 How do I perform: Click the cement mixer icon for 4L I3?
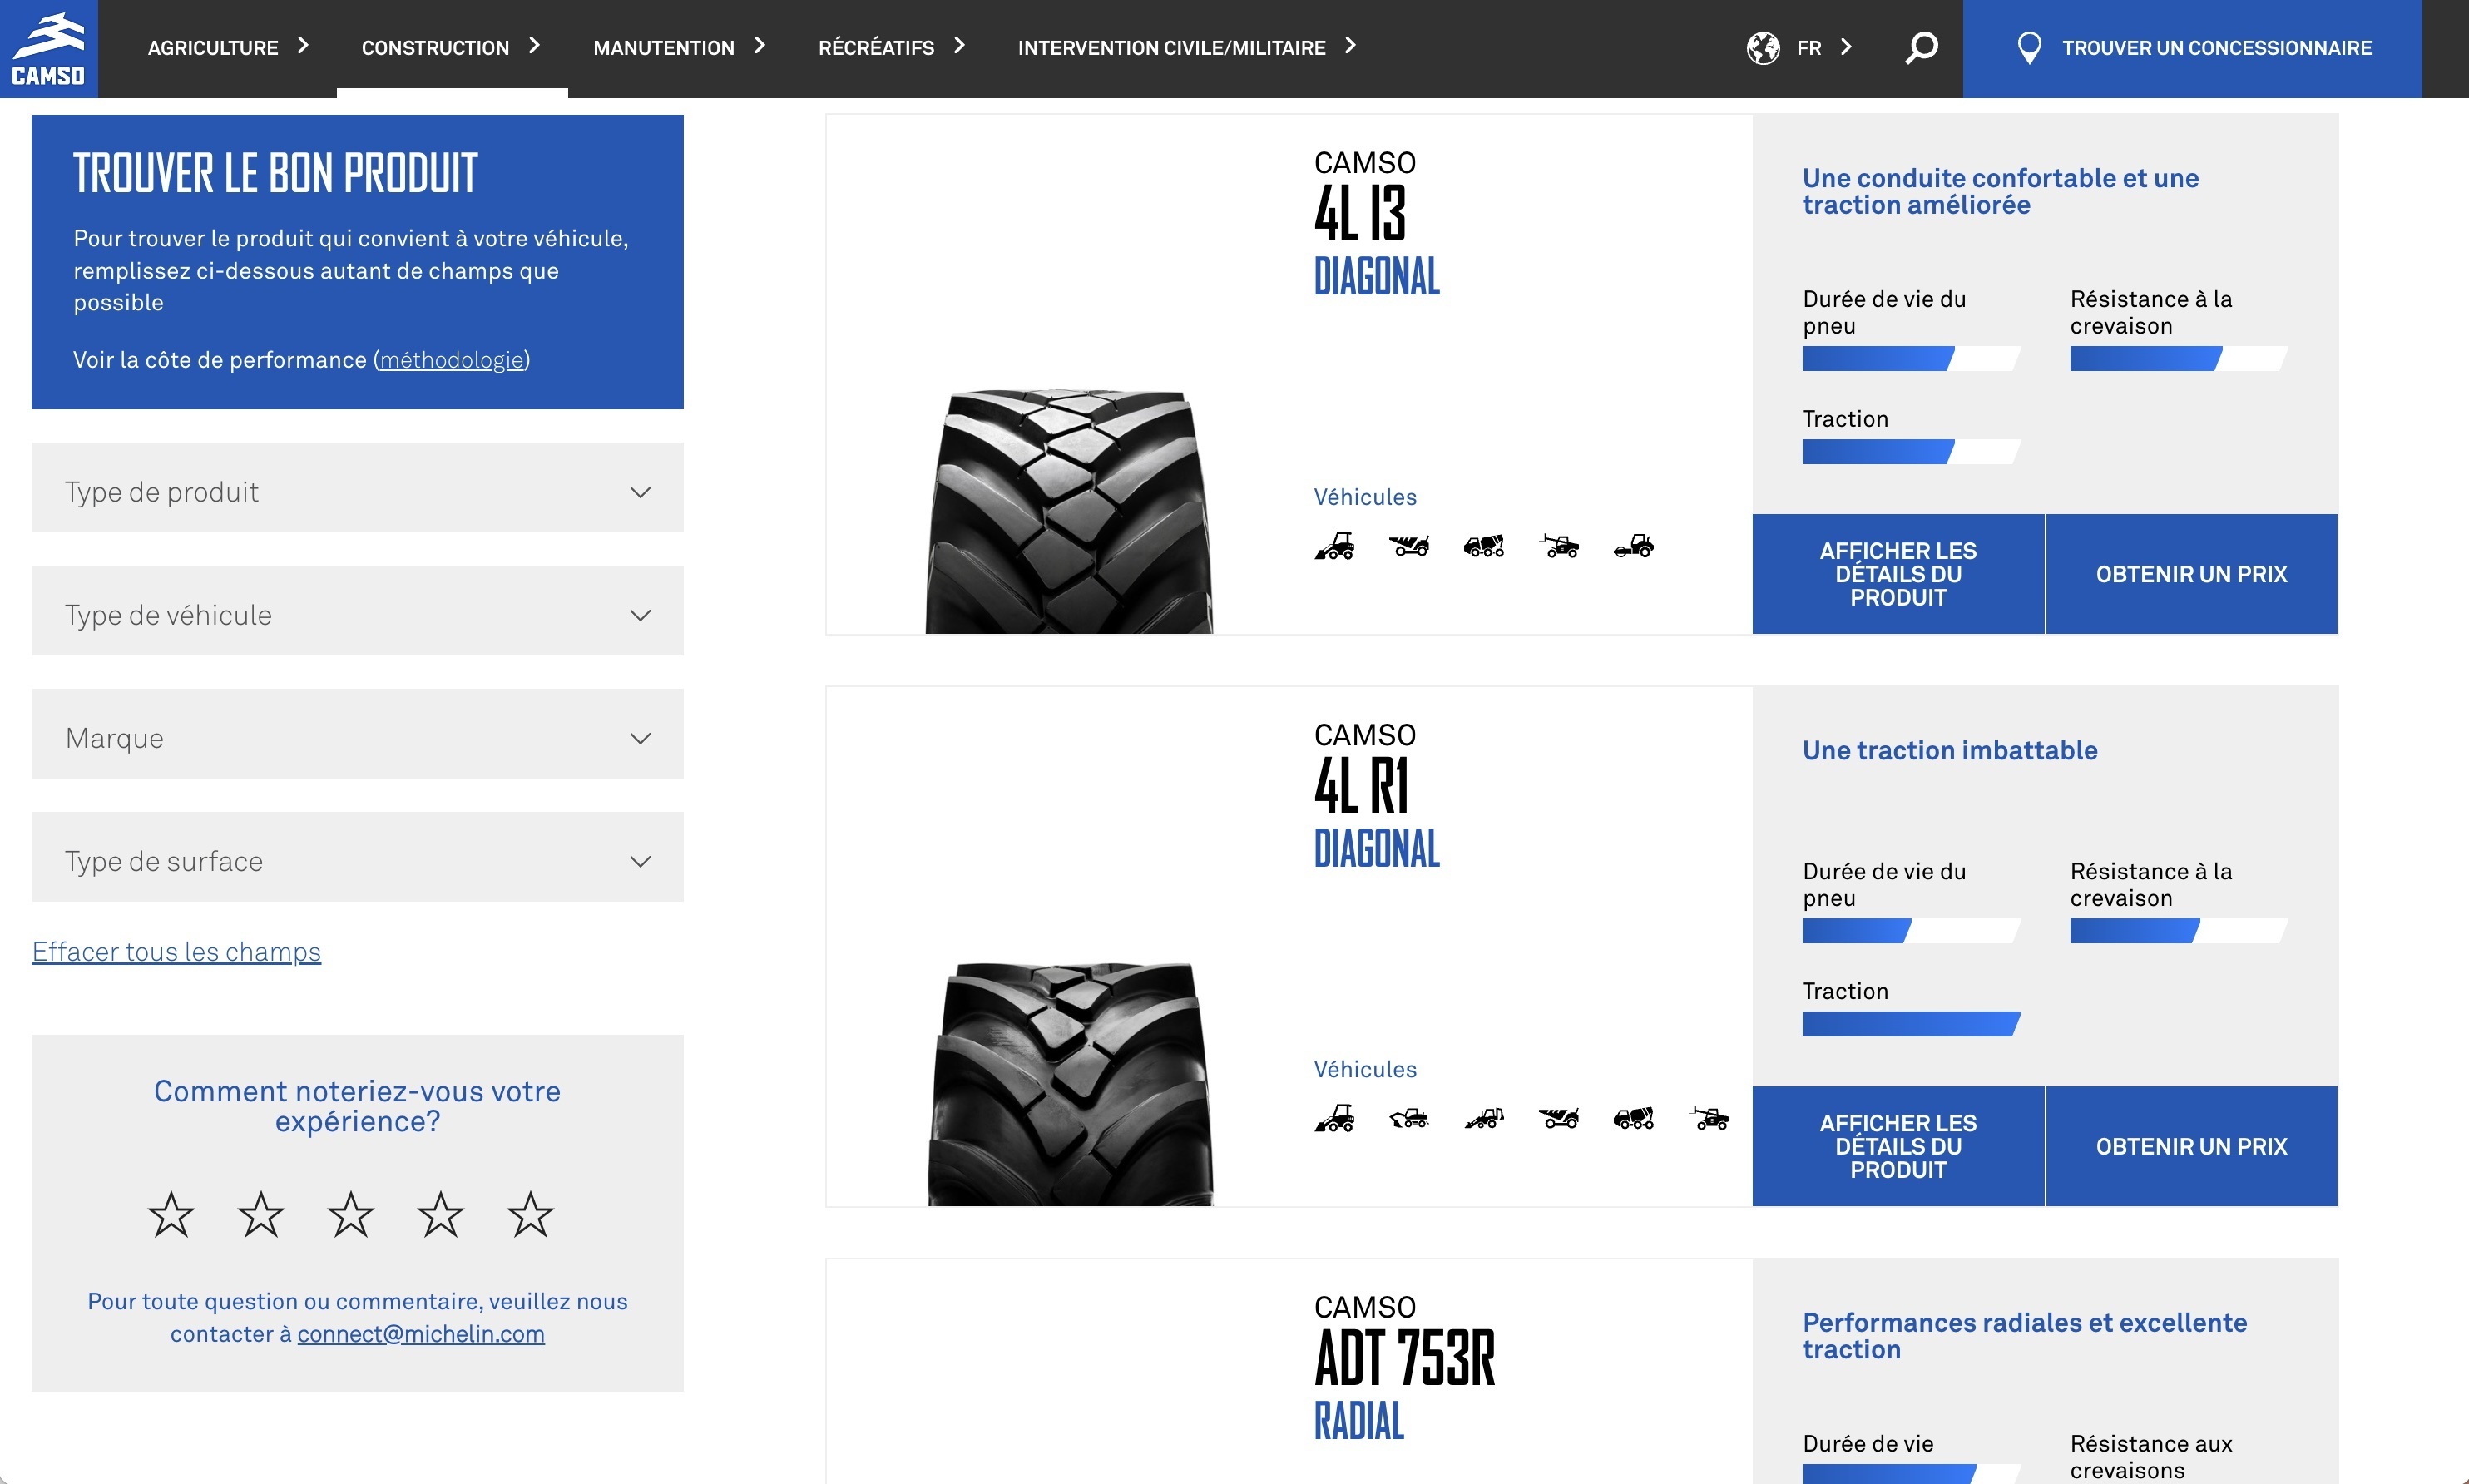(x=1483, y=546)
